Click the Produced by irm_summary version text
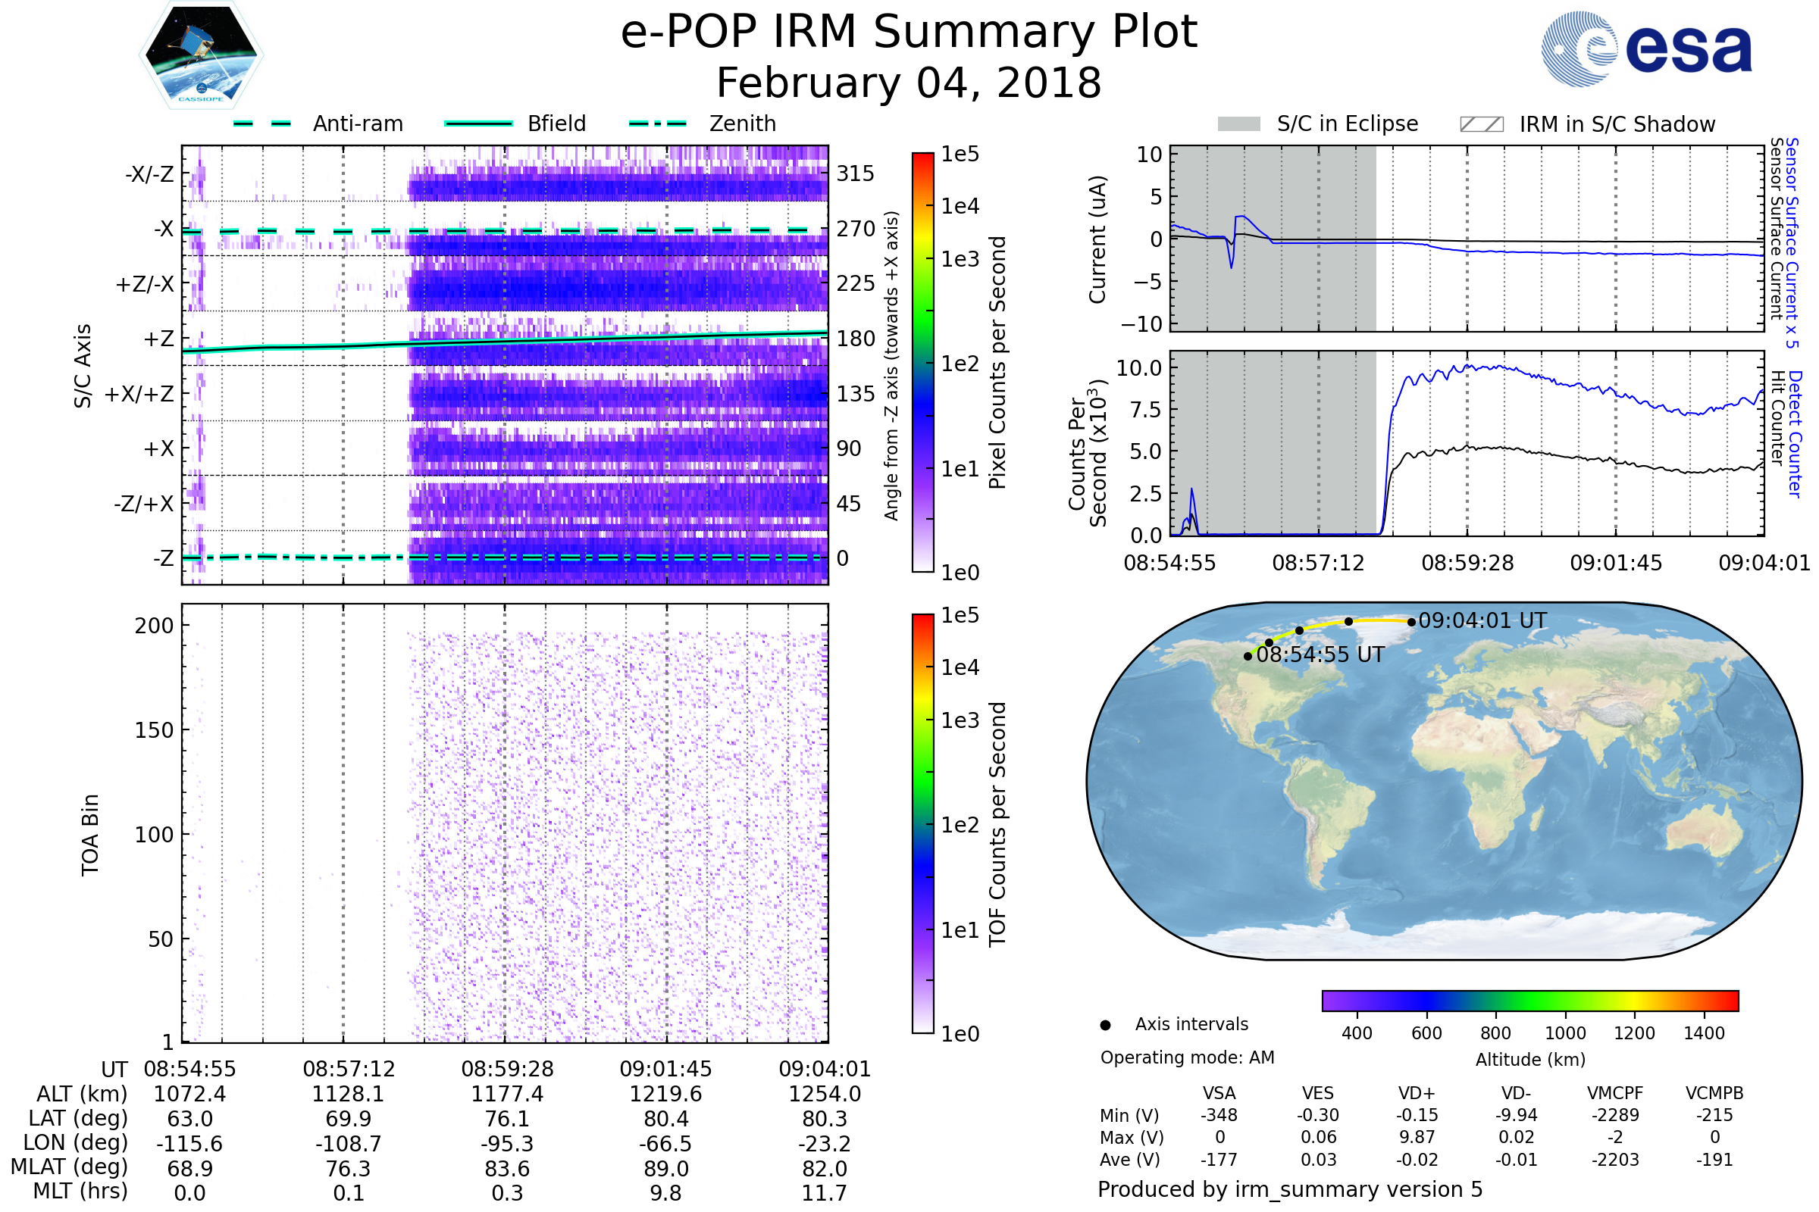 pyautogui.click(x=1289, y=1189)
